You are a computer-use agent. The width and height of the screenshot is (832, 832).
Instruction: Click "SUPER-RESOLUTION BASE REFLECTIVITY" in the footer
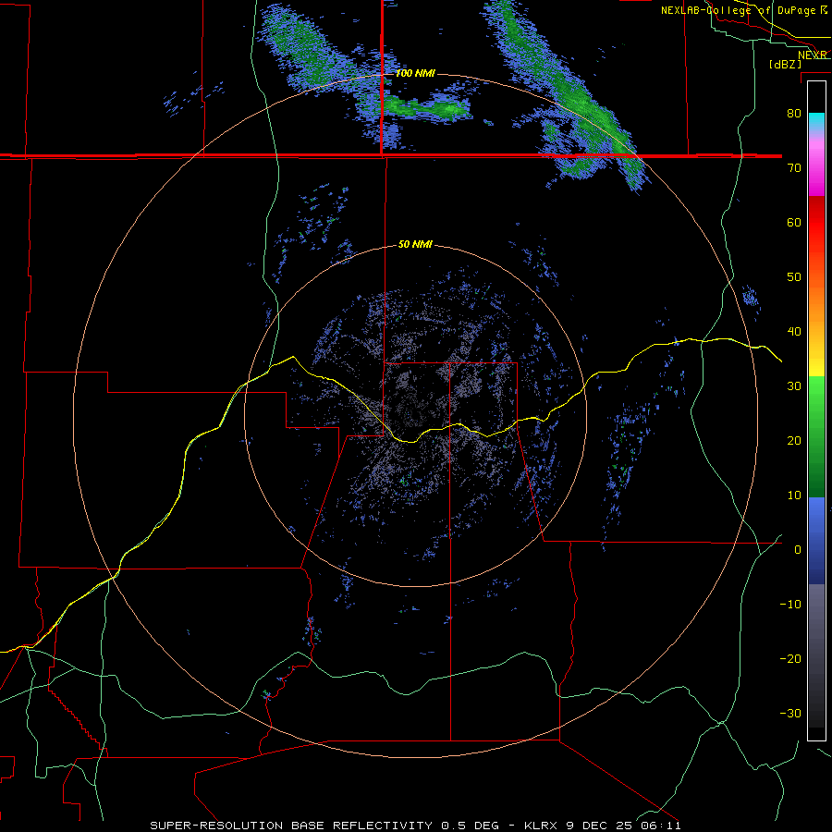[291, 826]
